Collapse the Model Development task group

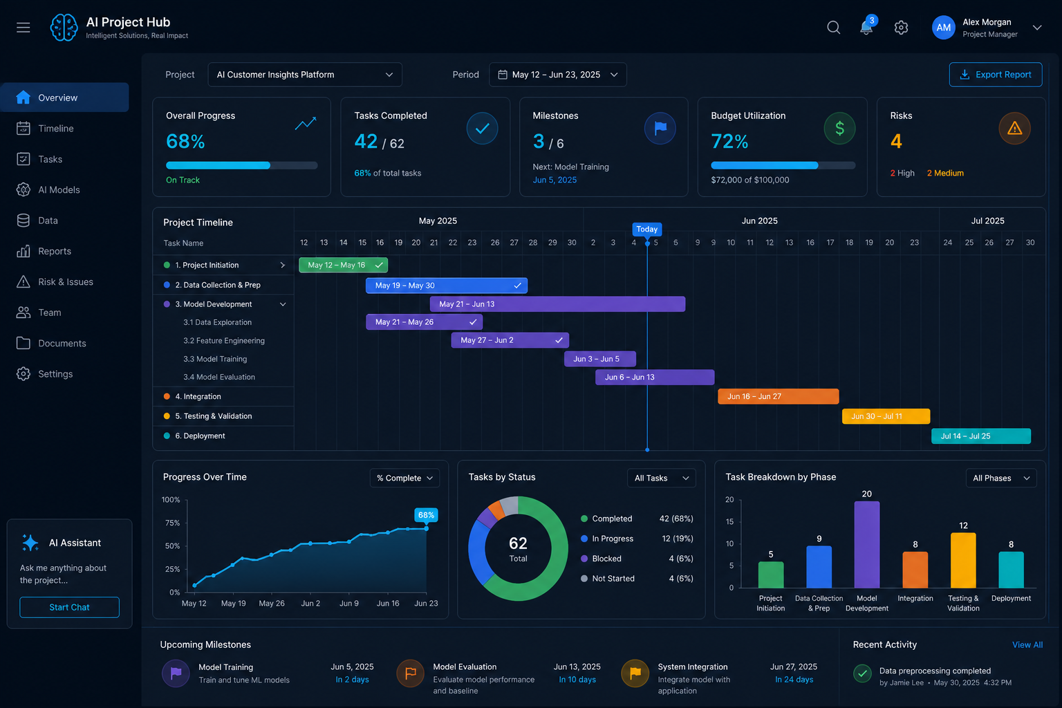point(283,304)
